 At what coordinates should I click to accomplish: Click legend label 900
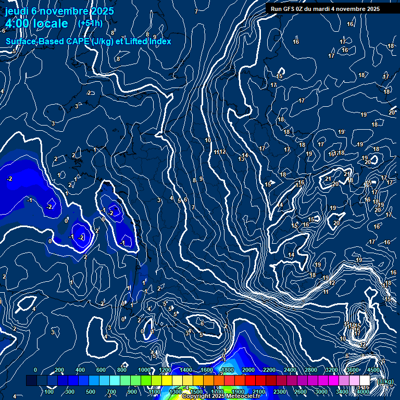[x=132, y=392]
